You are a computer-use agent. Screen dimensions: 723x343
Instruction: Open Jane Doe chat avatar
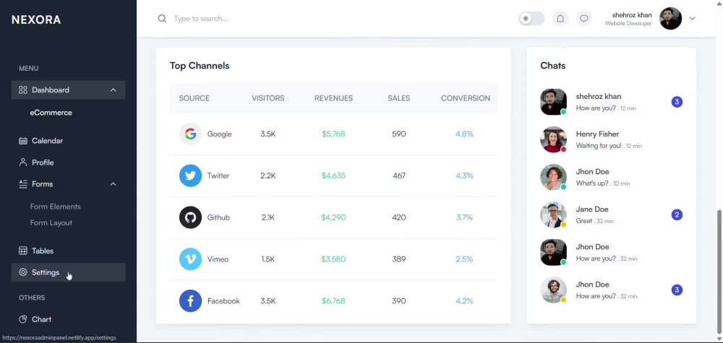click(x=553, y=214)
